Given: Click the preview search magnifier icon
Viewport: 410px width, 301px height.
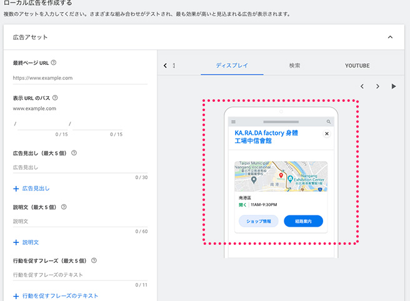Looking at the screenshot, I should click(x=329, y=122).
